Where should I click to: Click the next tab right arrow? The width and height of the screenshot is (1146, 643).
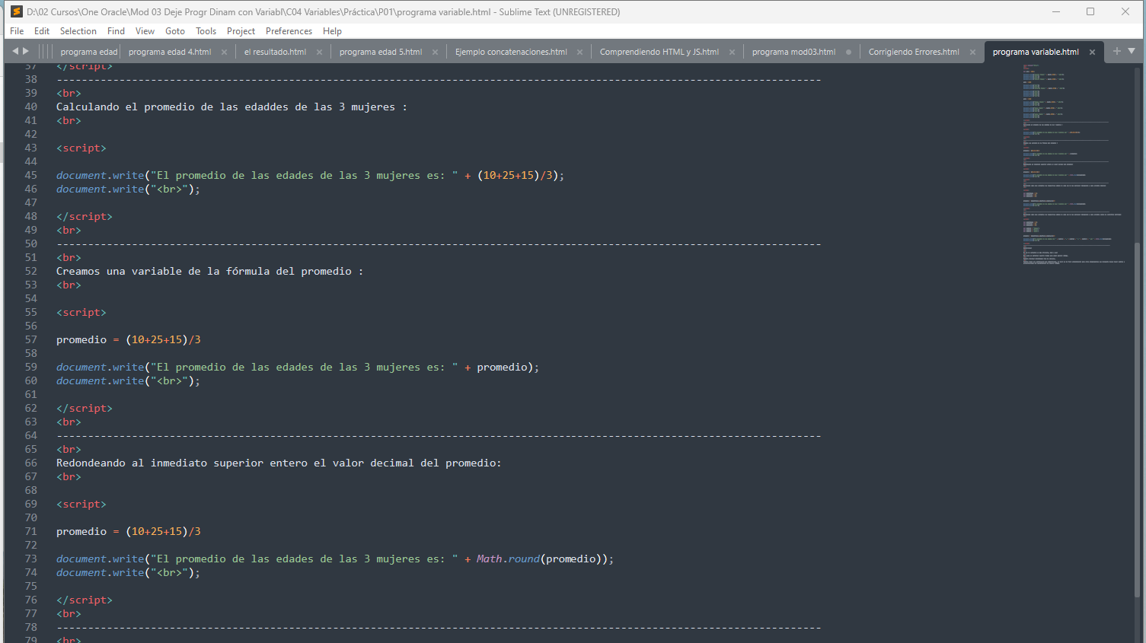pos(26,51)
